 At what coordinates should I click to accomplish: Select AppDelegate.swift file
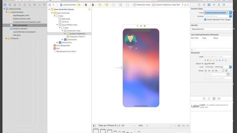[x=21, y=16]
